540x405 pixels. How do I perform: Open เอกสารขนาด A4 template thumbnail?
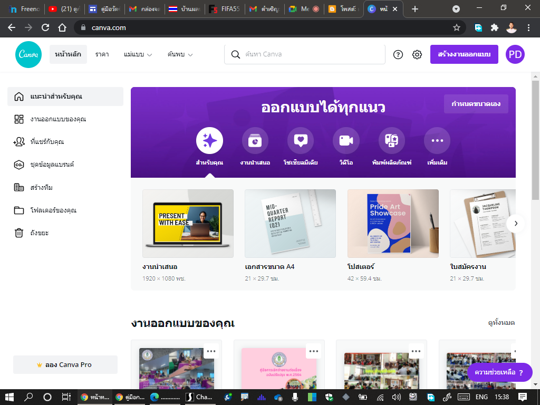[290, 224]
